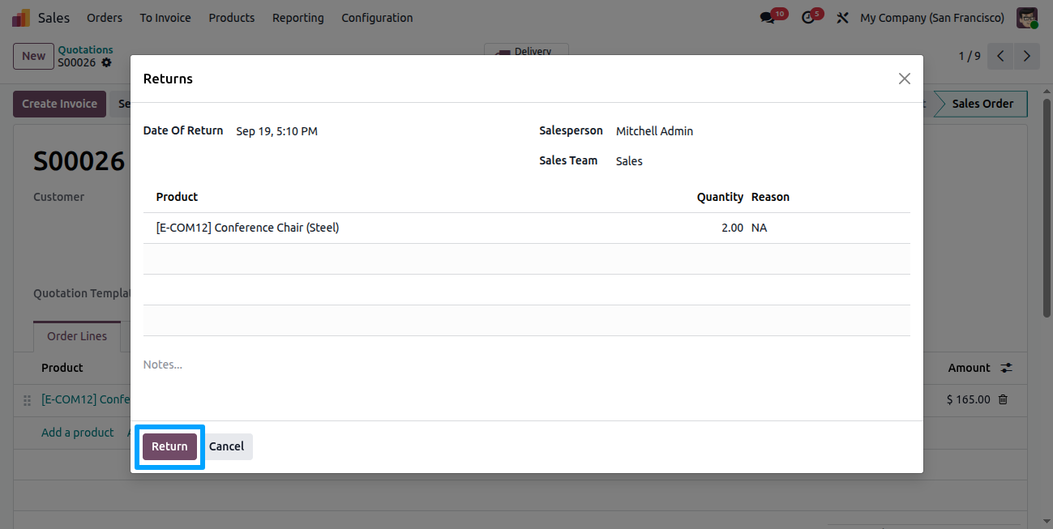Click into the Notes field
This screenshot has height=529, width=1053.
pyautogui.click(x=527, y=365)
